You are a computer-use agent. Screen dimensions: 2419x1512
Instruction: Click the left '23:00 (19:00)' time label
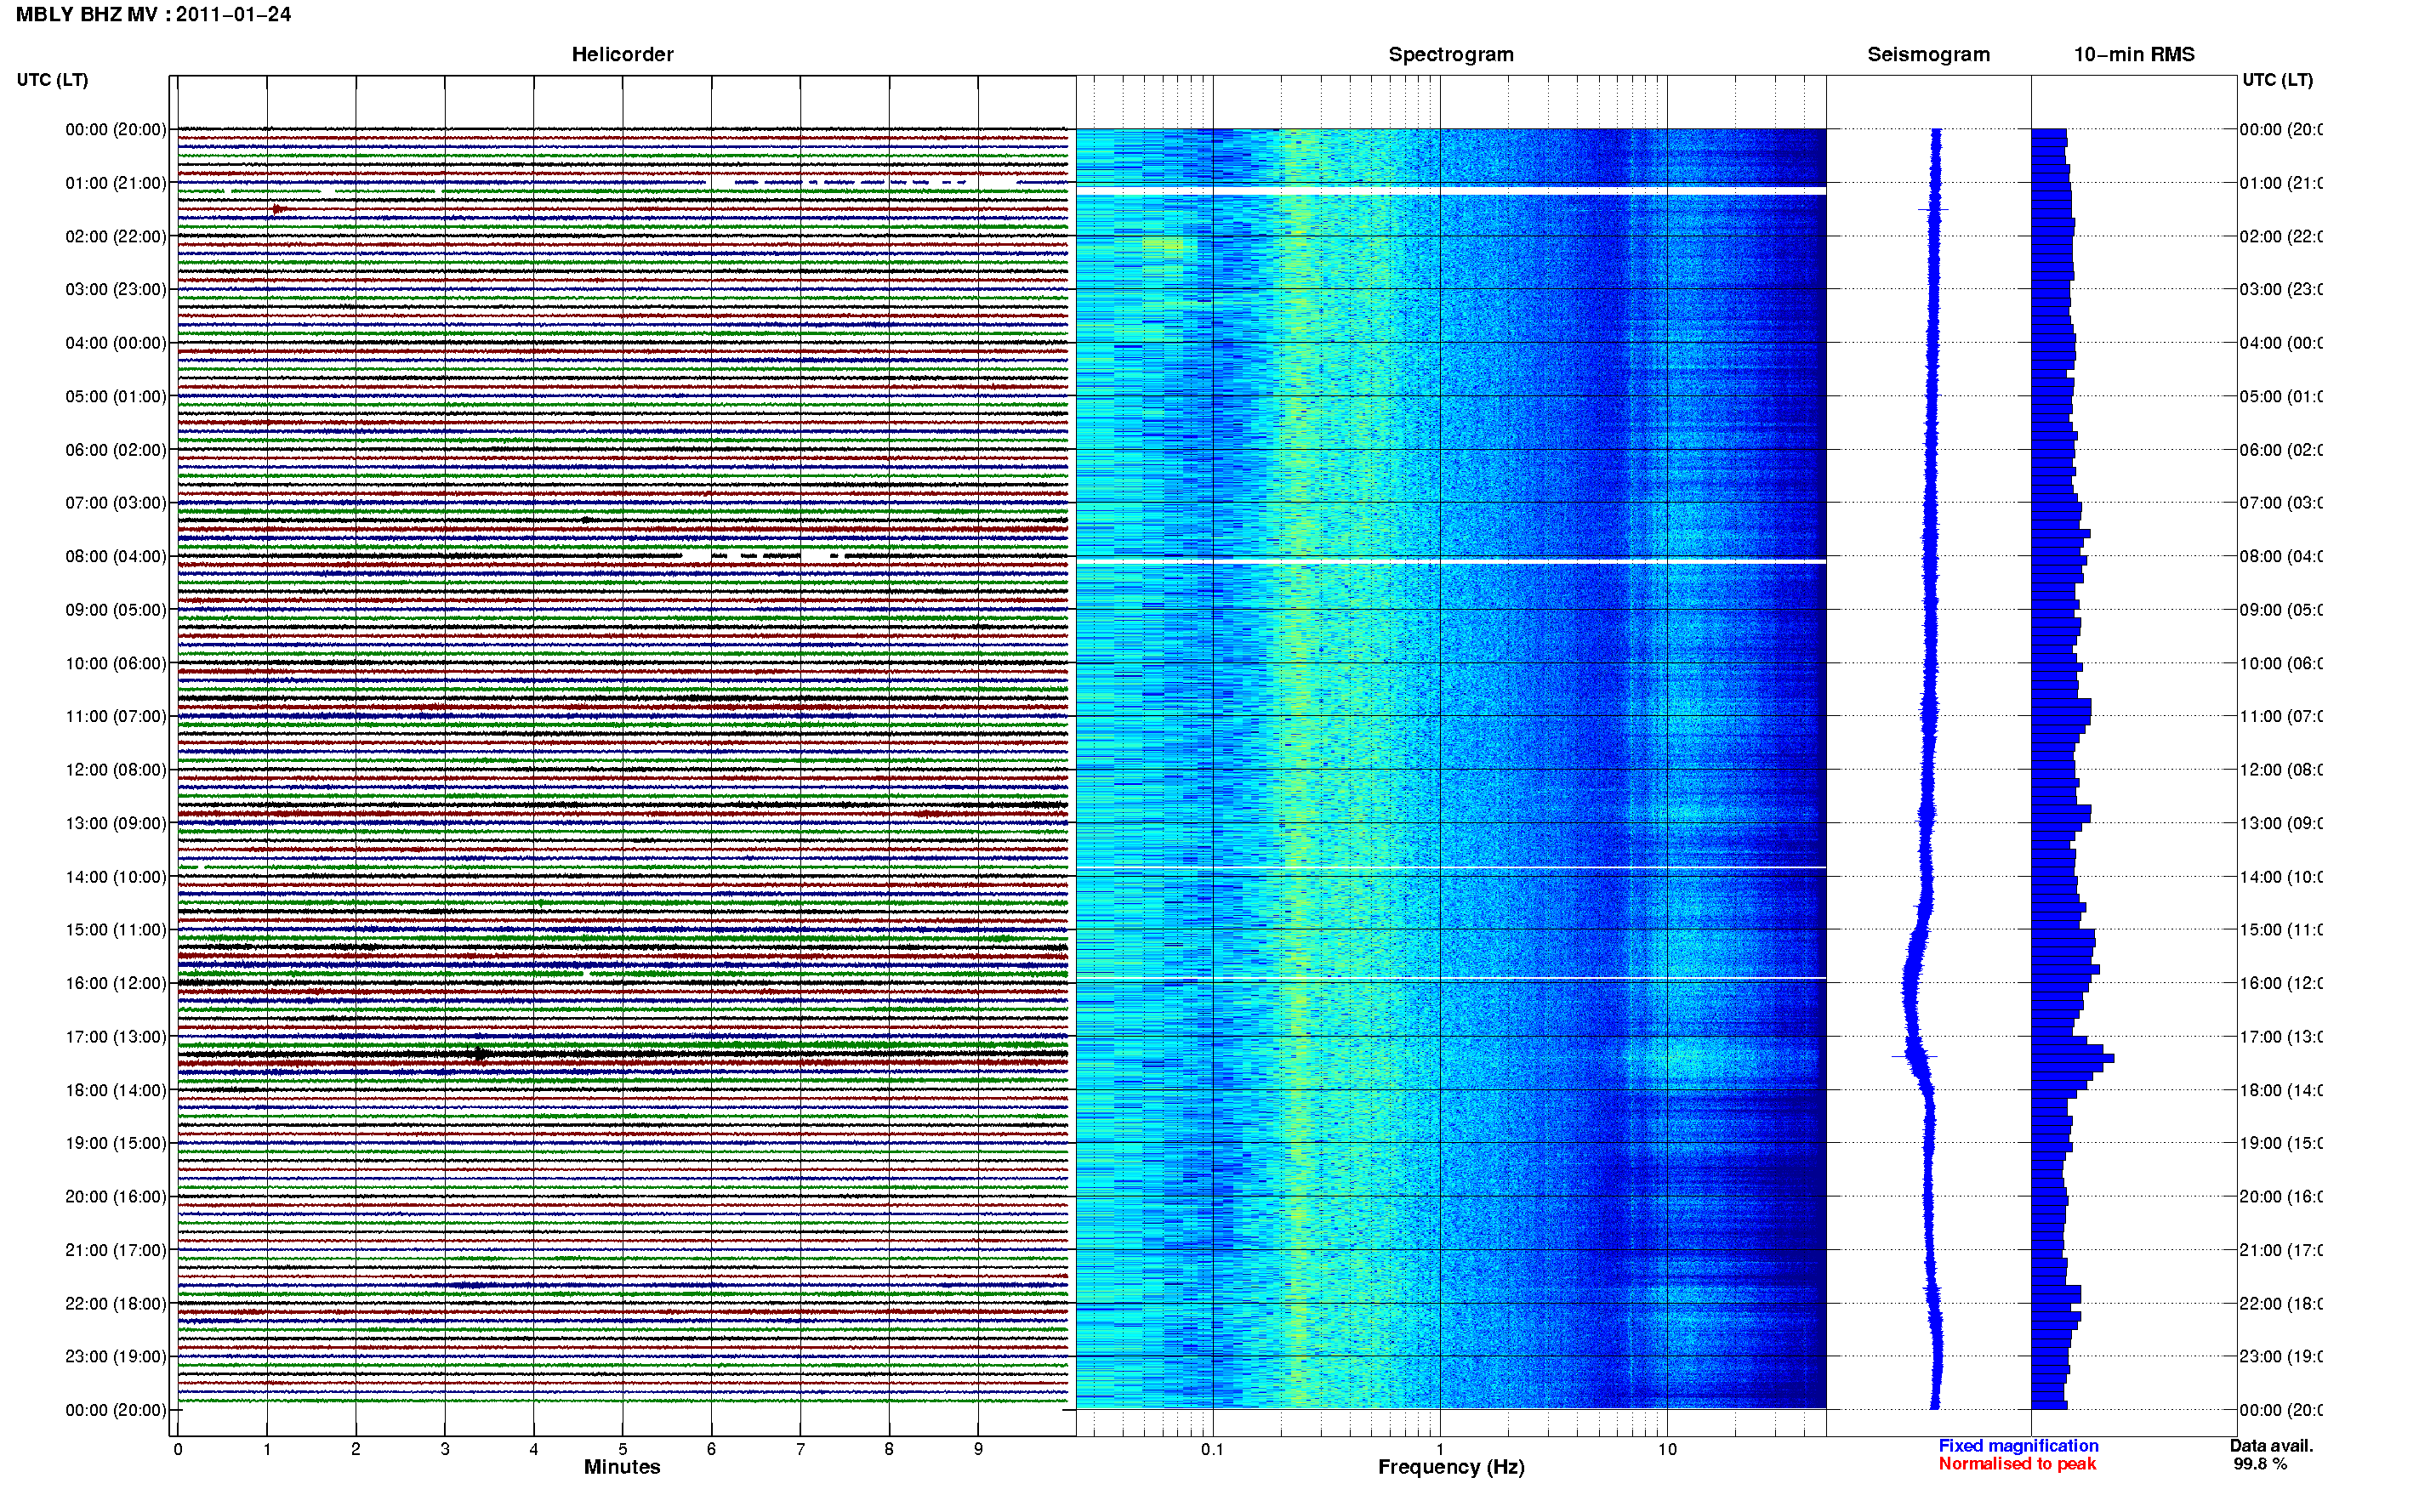pos(116,1356)
